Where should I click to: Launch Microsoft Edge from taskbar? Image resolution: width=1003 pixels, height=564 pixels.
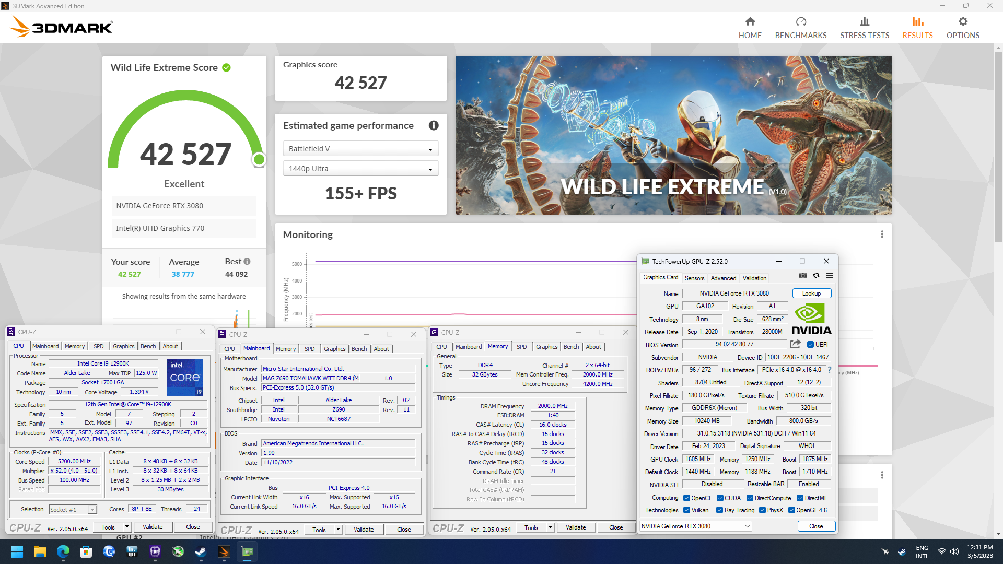point(63,551)
